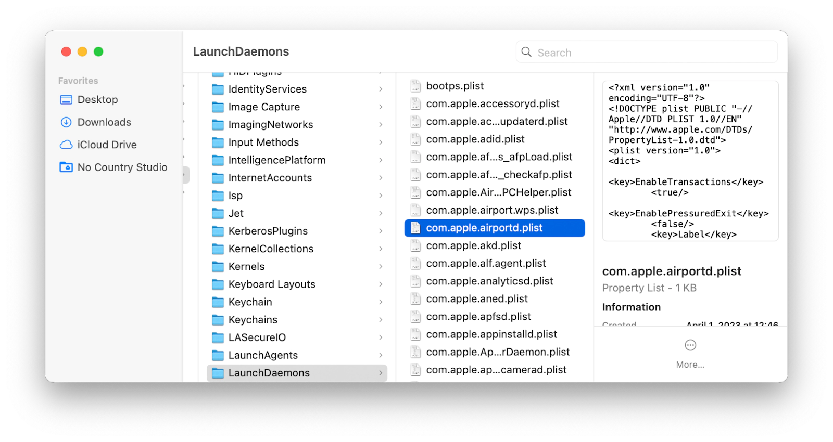Click the iCloud Drive cloud icon
Viewport: 833px width, 442px height.
(66, 145)
